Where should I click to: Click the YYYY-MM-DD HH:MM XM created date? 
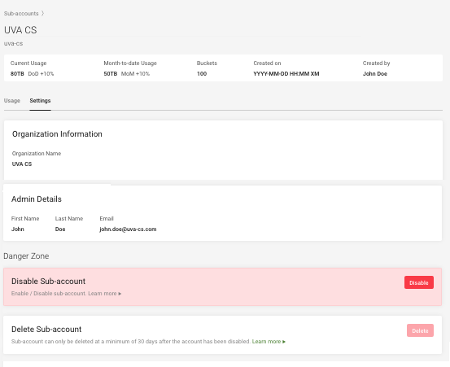point(286,74)
